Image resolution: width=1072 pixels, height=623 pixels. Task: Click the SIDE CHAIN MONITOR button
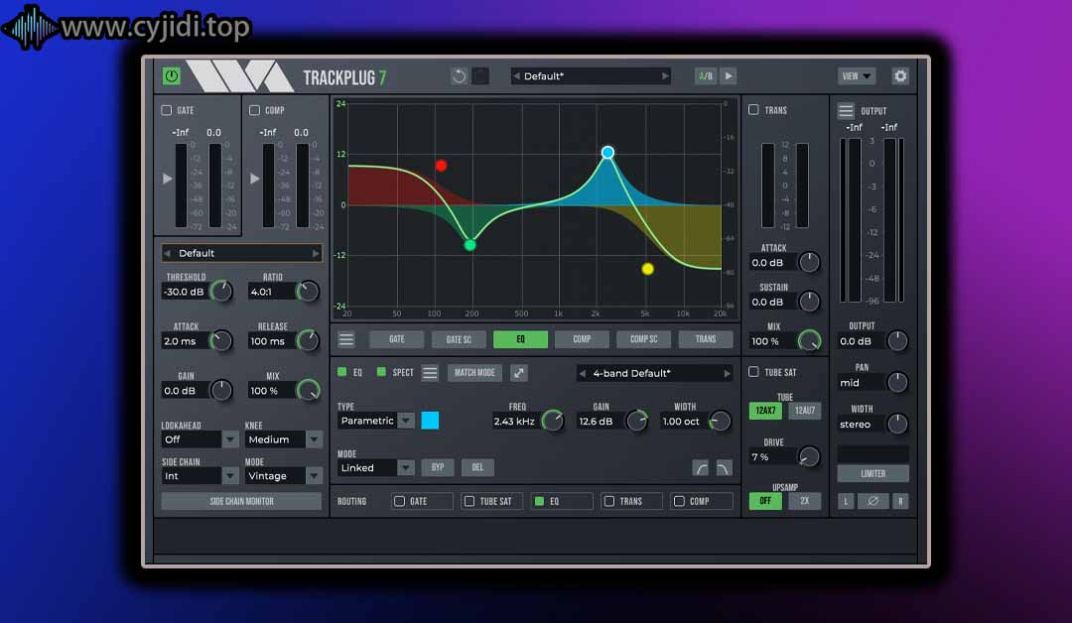241,501
